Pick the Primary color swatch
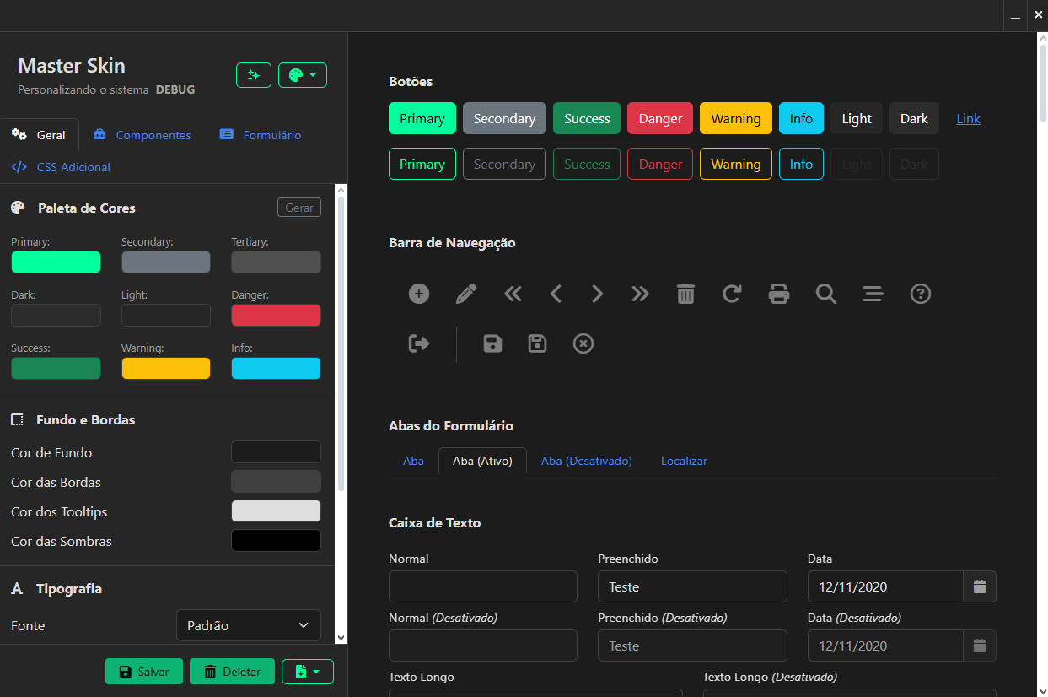 click(x=56, y=262)
